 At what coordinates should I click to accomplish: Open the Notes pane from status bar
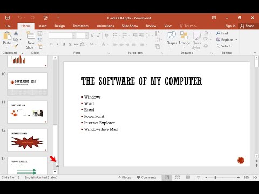(x=125, y=177)
